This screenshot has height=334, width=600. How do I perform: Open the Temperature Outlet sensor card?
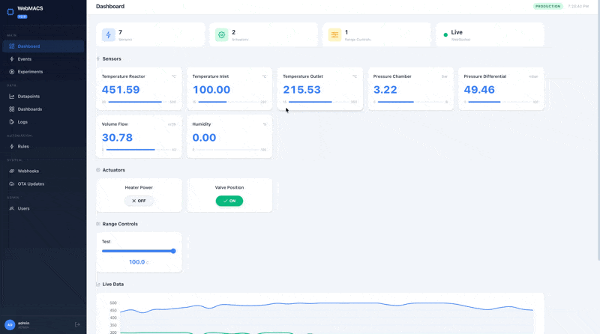[x=320, y=89]
